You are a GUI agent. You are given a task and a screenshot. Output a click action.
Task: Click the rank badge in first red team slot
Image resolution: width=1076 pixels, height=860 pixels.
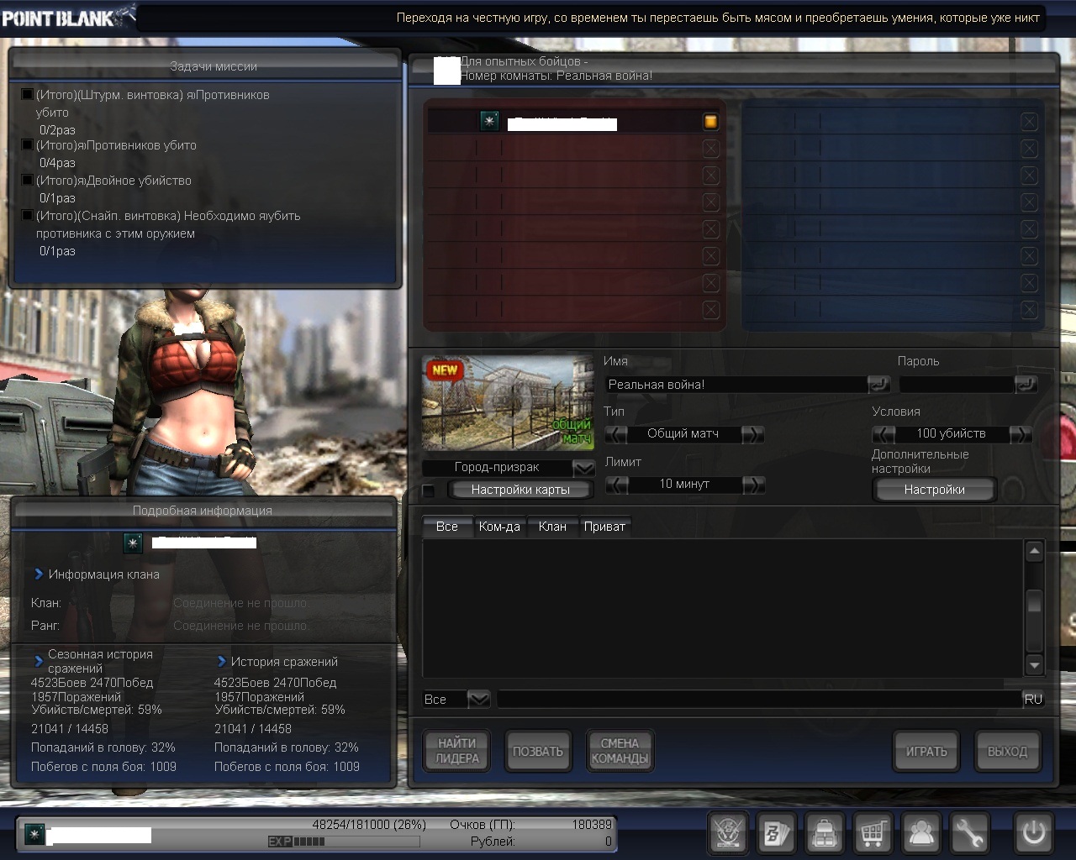489,121
